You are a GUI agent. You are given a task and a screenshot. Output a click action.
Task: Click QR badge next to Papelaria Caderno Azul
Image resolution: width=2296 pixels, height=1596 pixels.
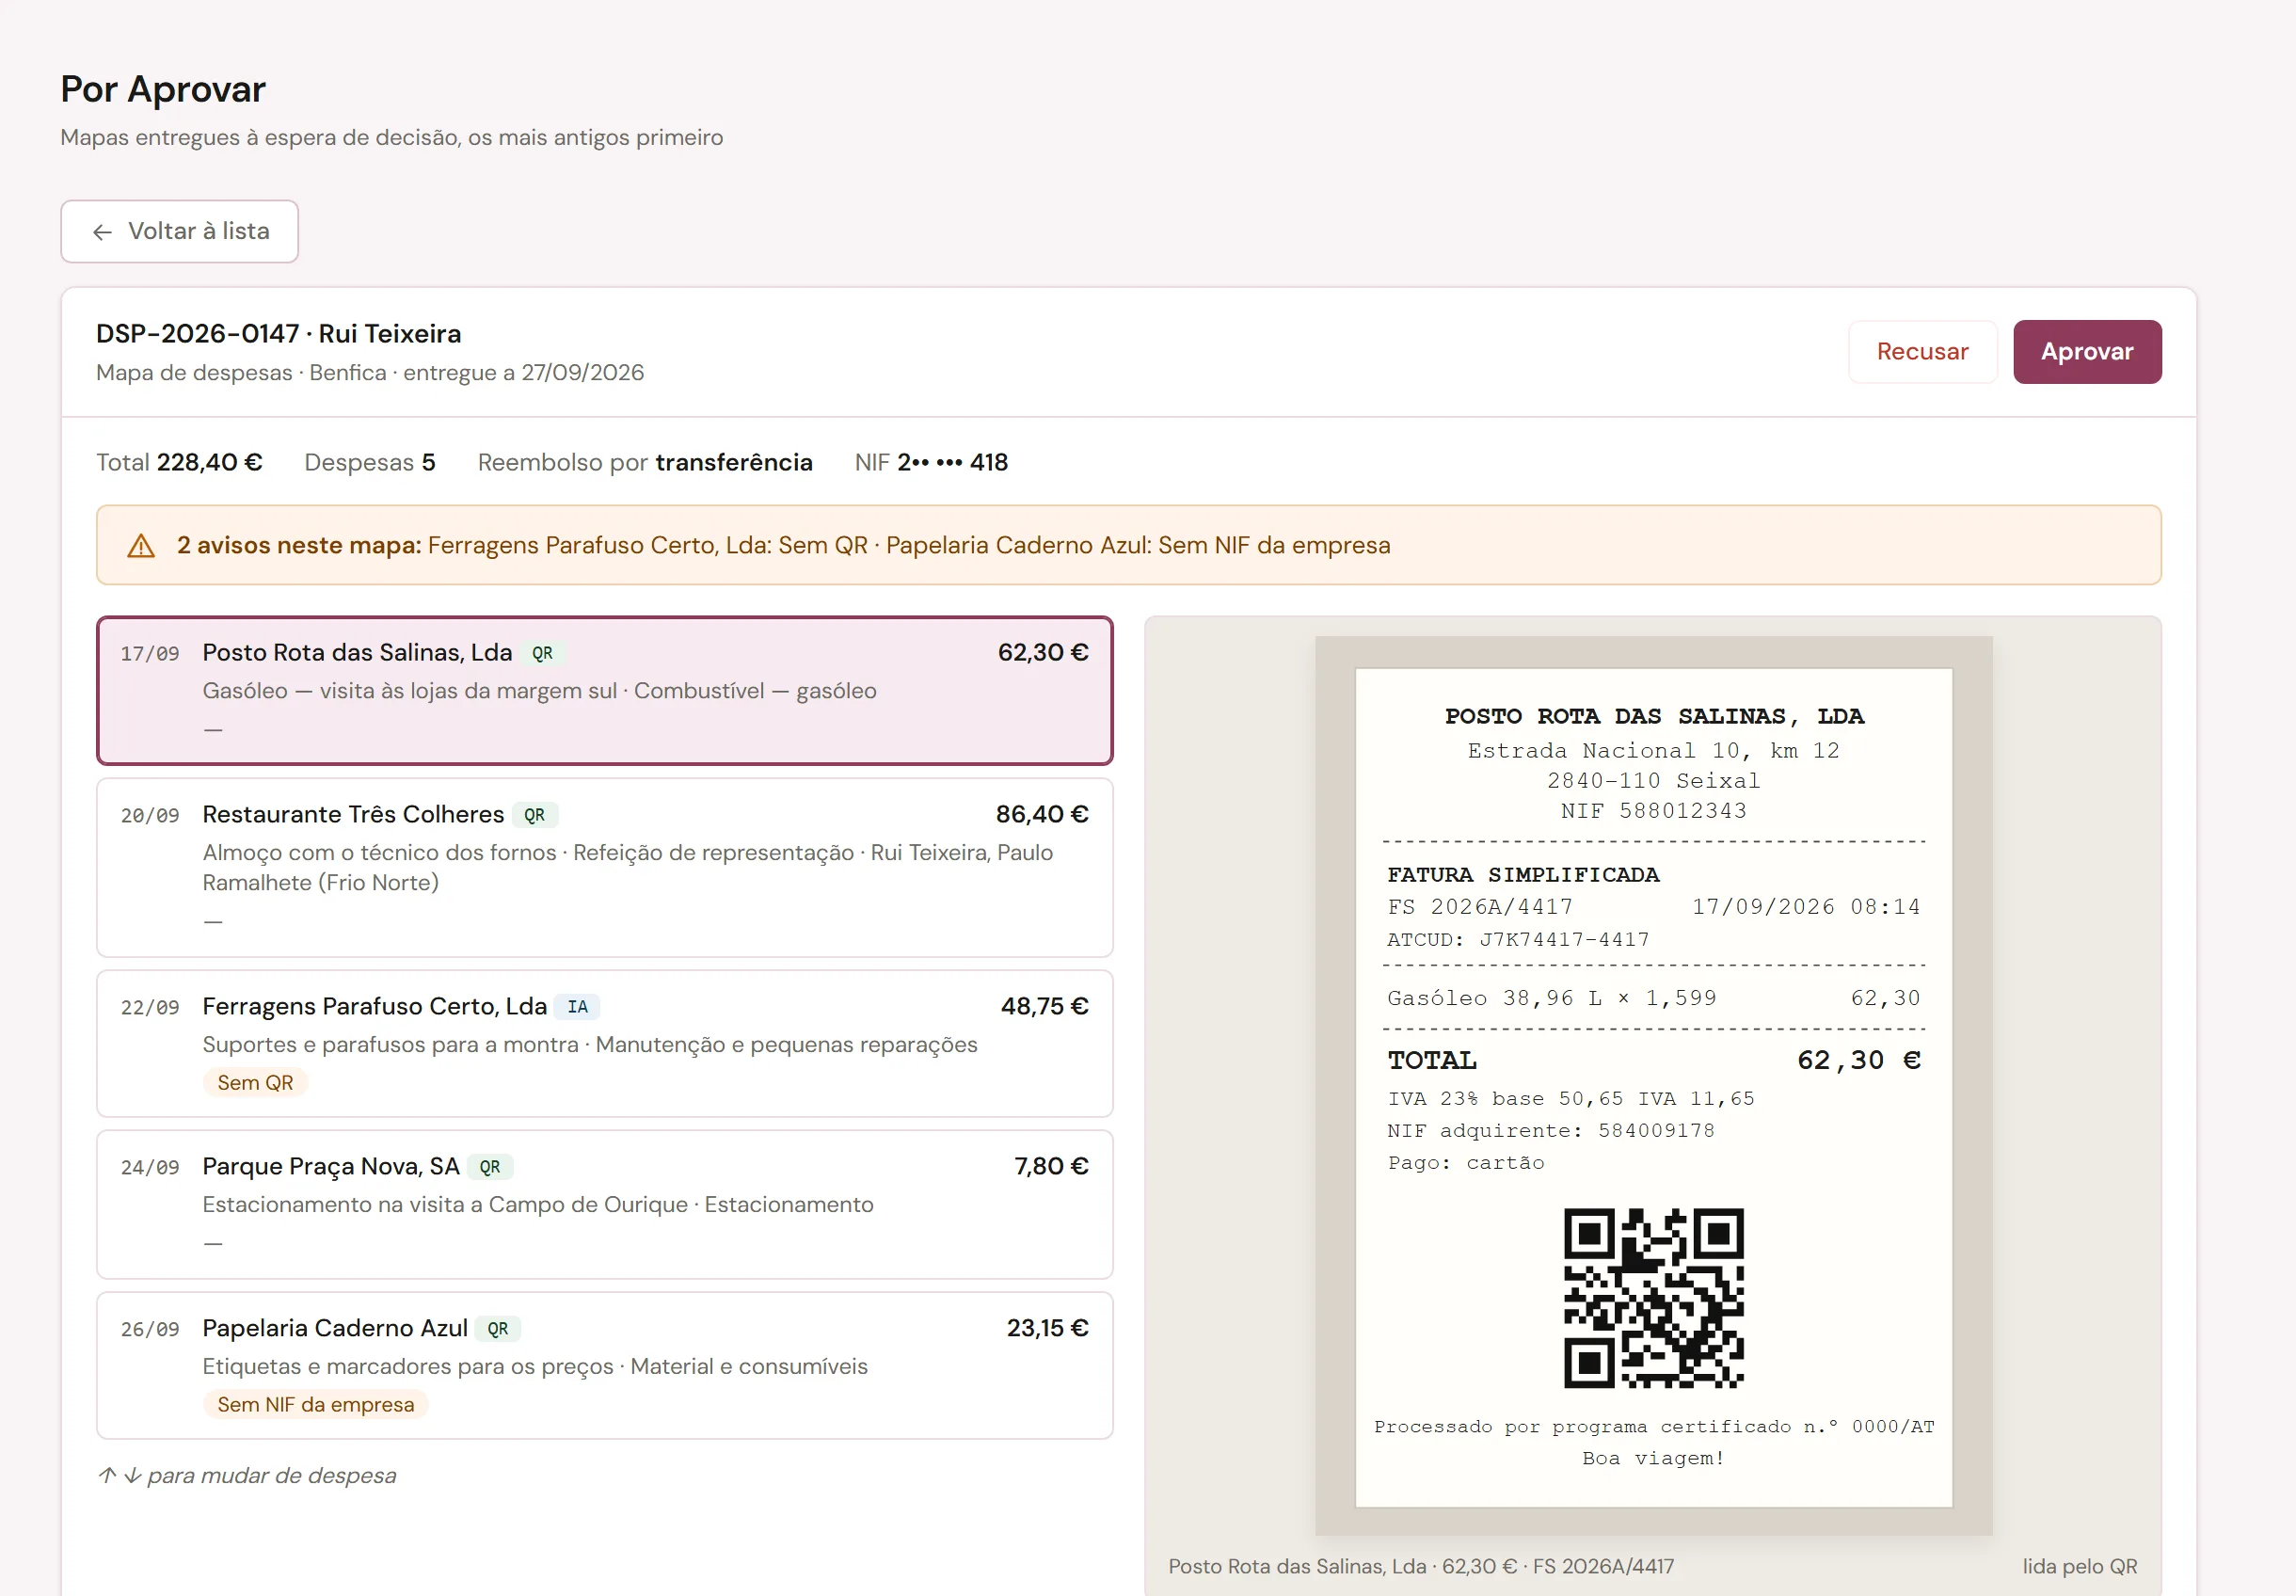point(498,1329)
